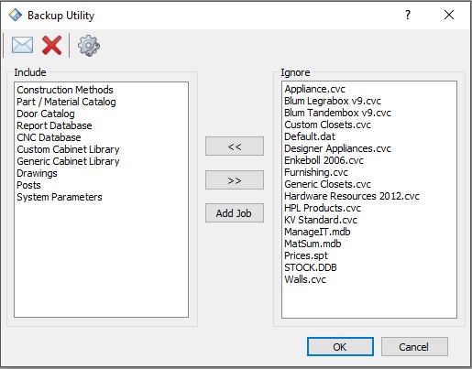Select Appliance.cvc in Ignore list
Image resolution: width=472 pixels, height=369 pixels.
pyautogui.click(x=314, y=89)
